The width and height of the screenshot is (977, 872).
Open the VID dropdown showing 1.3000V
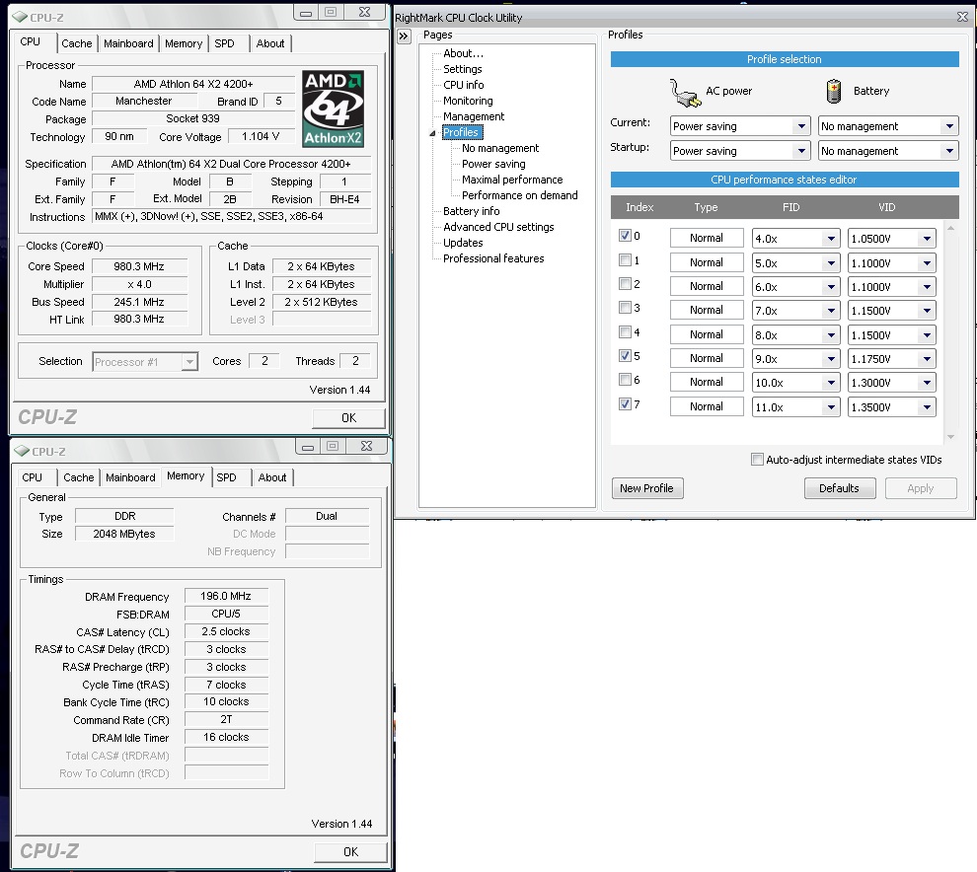(892, 383)
